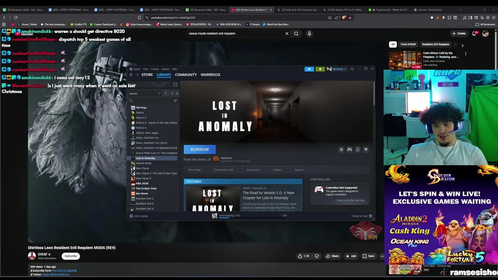Click the blue BORROW button
This screenshot has height=280, width=498.
tap(200, 149)
